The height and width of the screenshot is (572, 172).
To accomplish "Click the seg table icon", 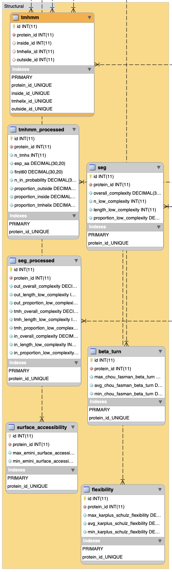I will pos(92,167).
